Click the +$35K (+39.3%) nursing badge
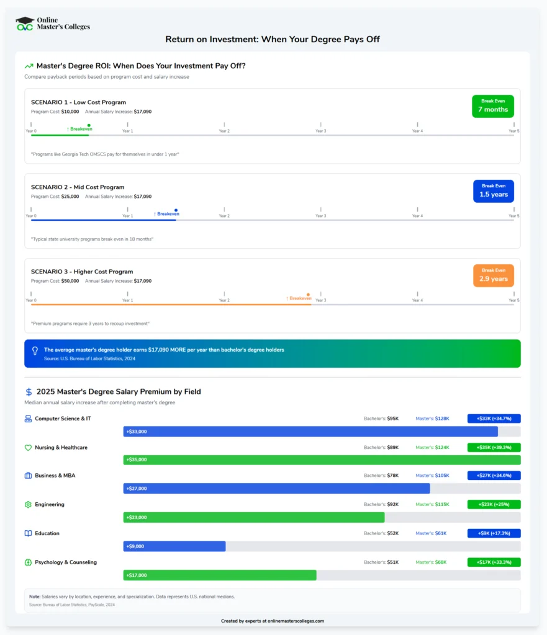The height and width of the screenshot is (635, 547). (x=494, y=447)
